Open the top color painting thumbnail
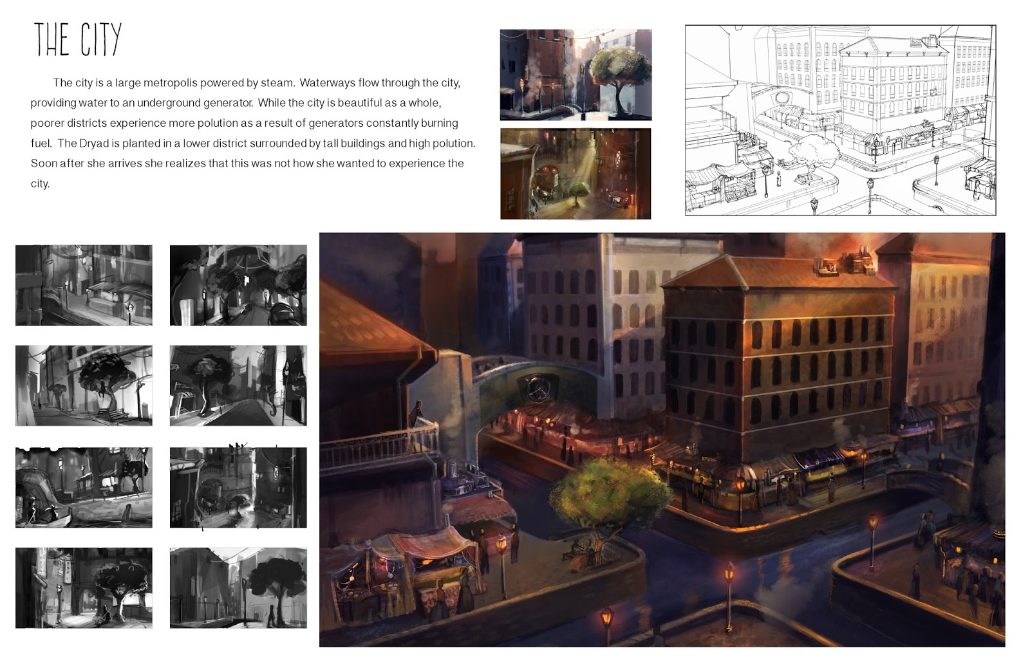The width and height of the screenshot is (1030, 666). coord(576,75)
